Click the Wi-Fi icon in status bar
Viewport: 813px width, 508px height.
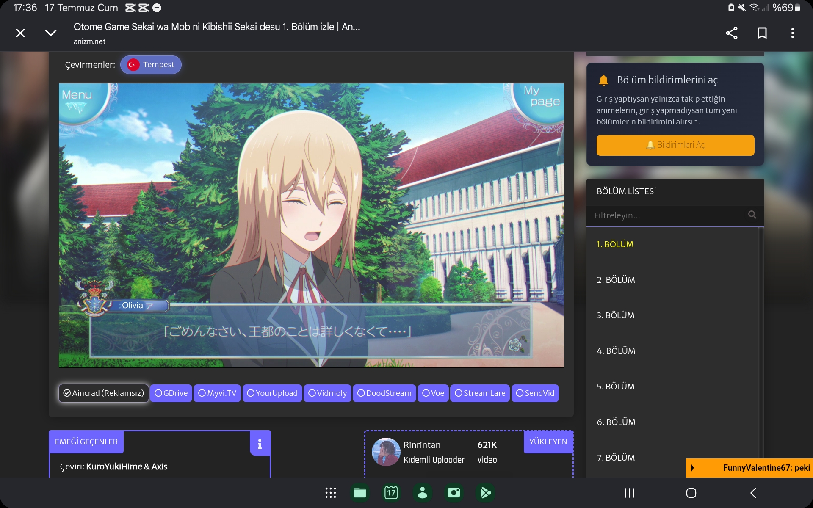click(754, 8)
